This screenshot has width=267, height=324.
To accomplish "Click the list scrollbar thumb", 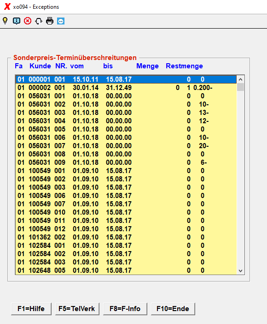I will 240,87.
